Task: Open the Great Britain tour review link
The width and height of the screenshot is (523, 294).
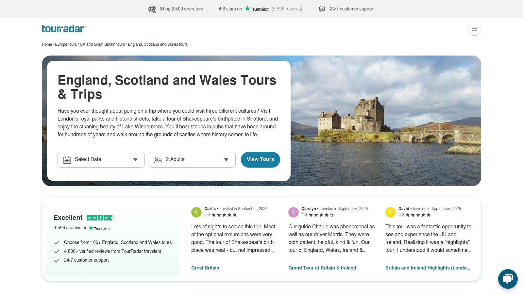Action: [205, 268]
